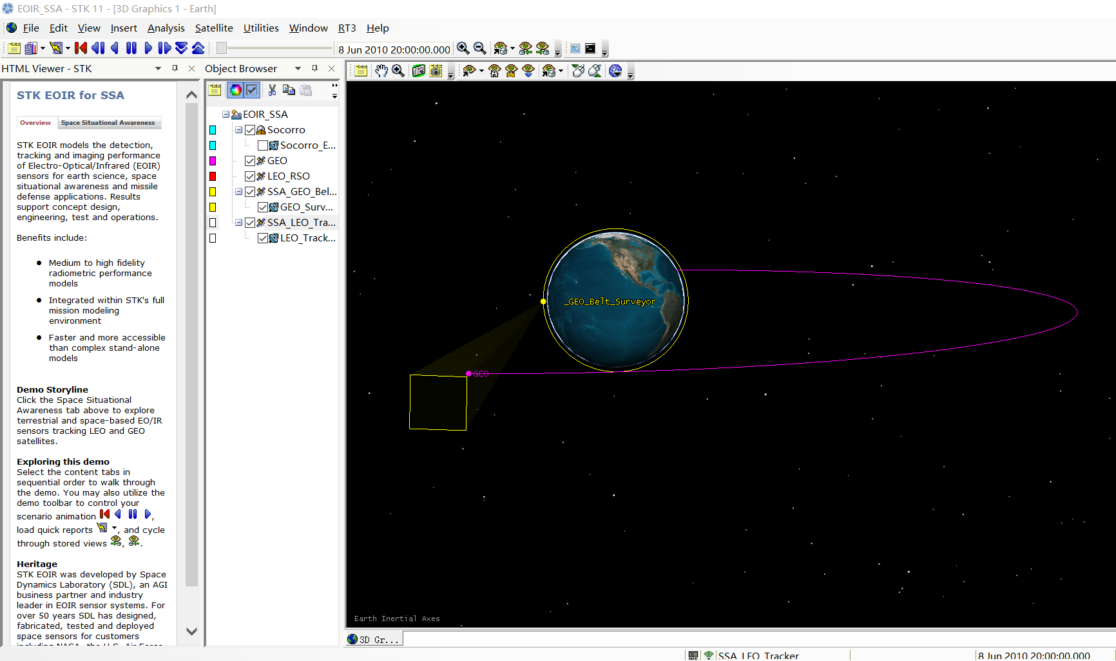Toggle the SSA_GEO_Bel satellite checkbox

tap(250, 192)
